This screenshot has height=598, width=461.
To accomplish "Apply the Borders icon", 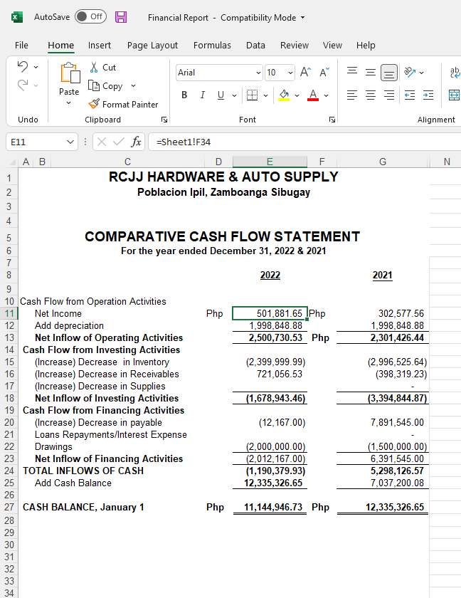I will [252, 95].
